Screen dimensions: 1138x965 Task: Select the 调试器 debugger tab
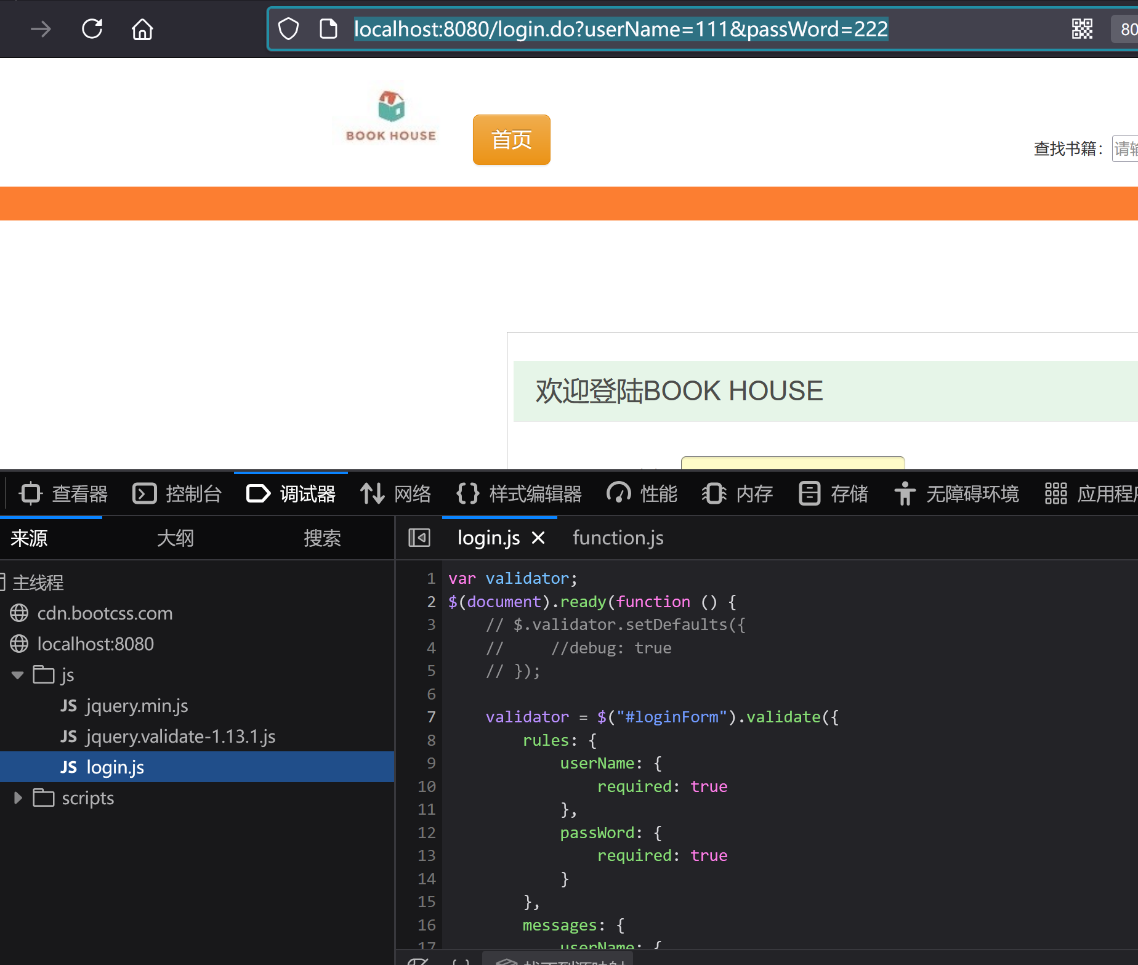point(291,493)
